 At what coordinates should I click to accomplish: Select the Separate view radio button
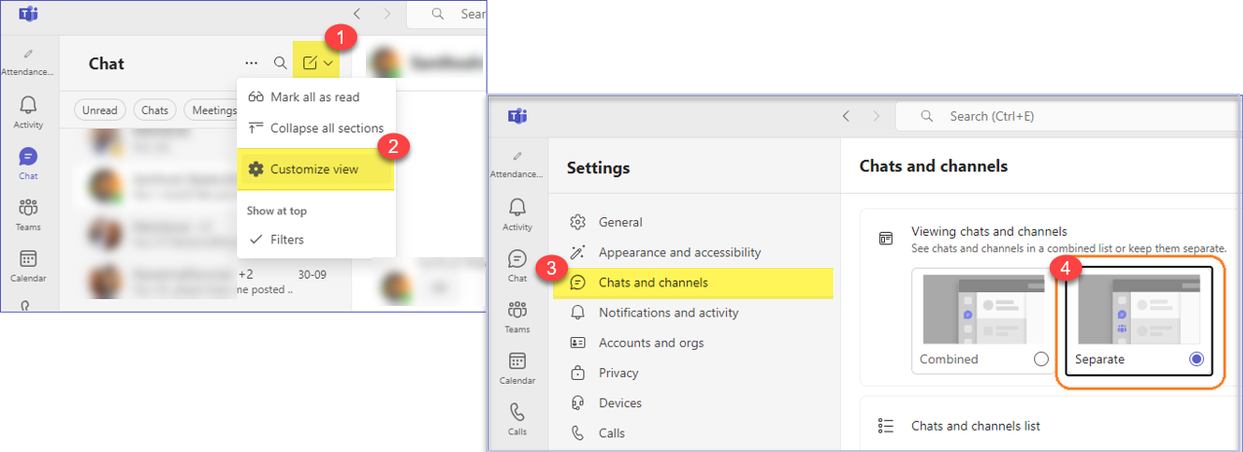pyautogui.click(x=1196, y=358)
